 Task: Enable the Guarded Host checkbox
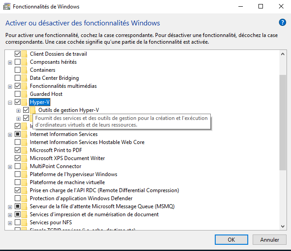(x=18, y=94)
